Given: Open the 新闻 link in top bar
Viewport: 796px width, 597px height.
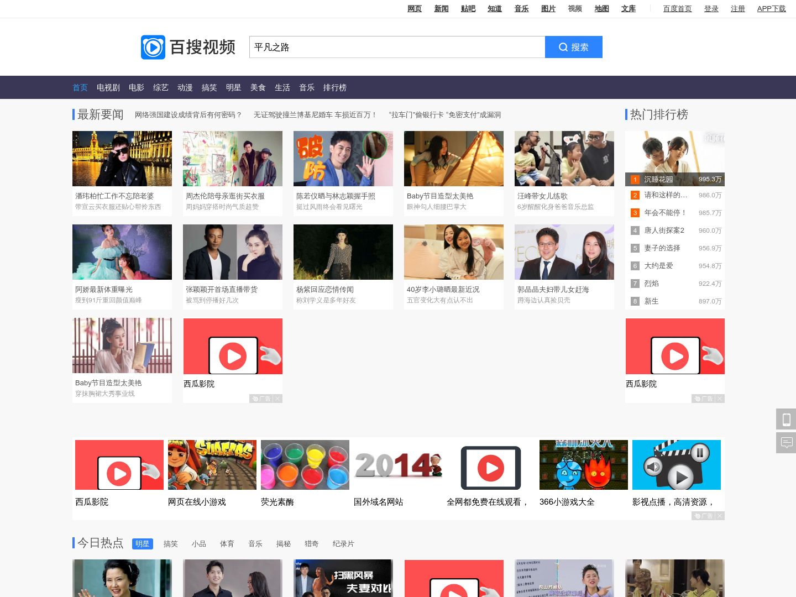Looking at the screenshot, I should point(441,8).
